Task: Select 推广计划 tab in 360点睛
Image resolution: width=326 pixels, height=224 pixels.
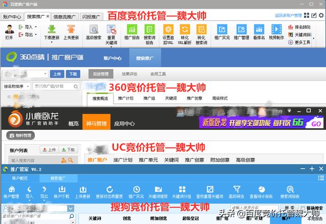Action: tap(126, 98)
